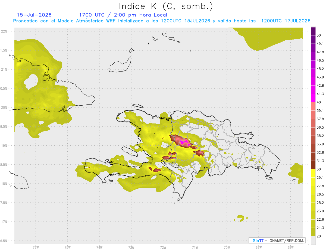Click the '45.2' color scale label
Screen dimensions: 326x251
[x=320, y=69]
